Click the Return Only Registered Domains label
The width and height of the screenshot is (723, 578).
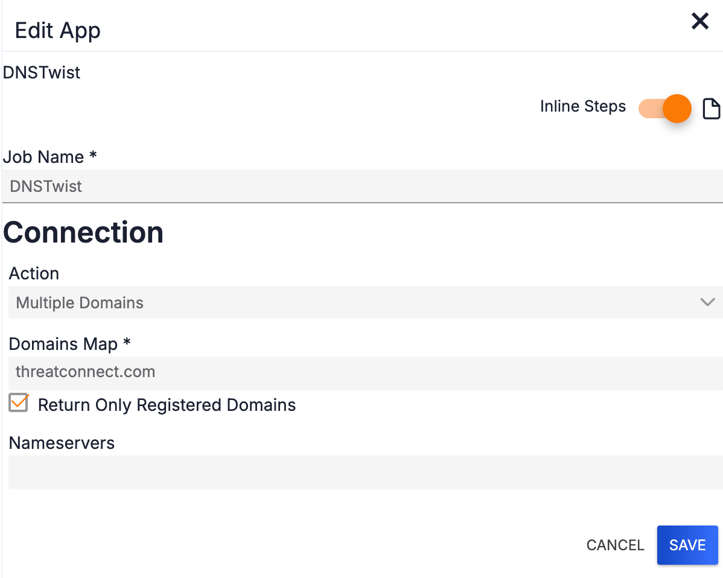(x=167, y=405)
